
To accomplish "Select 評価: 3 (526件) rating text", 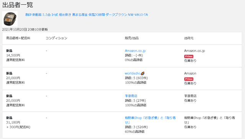I will pos(136,127).
